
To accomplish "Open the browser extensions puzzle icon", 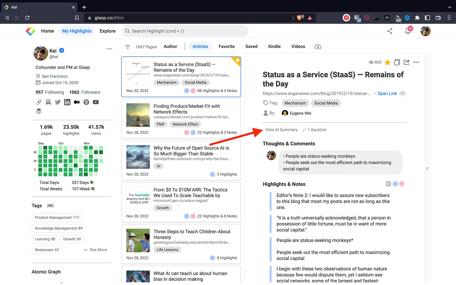I will tap(417, 18).
